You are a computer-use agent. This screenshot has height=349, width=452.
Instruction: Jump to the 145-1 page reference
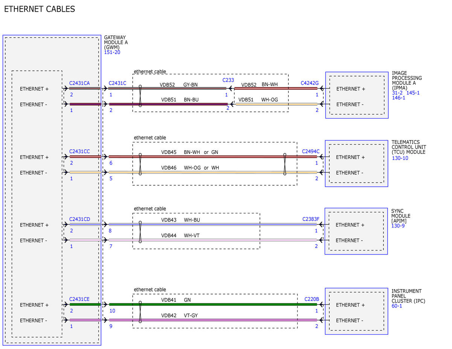click(x=413, y=93)
